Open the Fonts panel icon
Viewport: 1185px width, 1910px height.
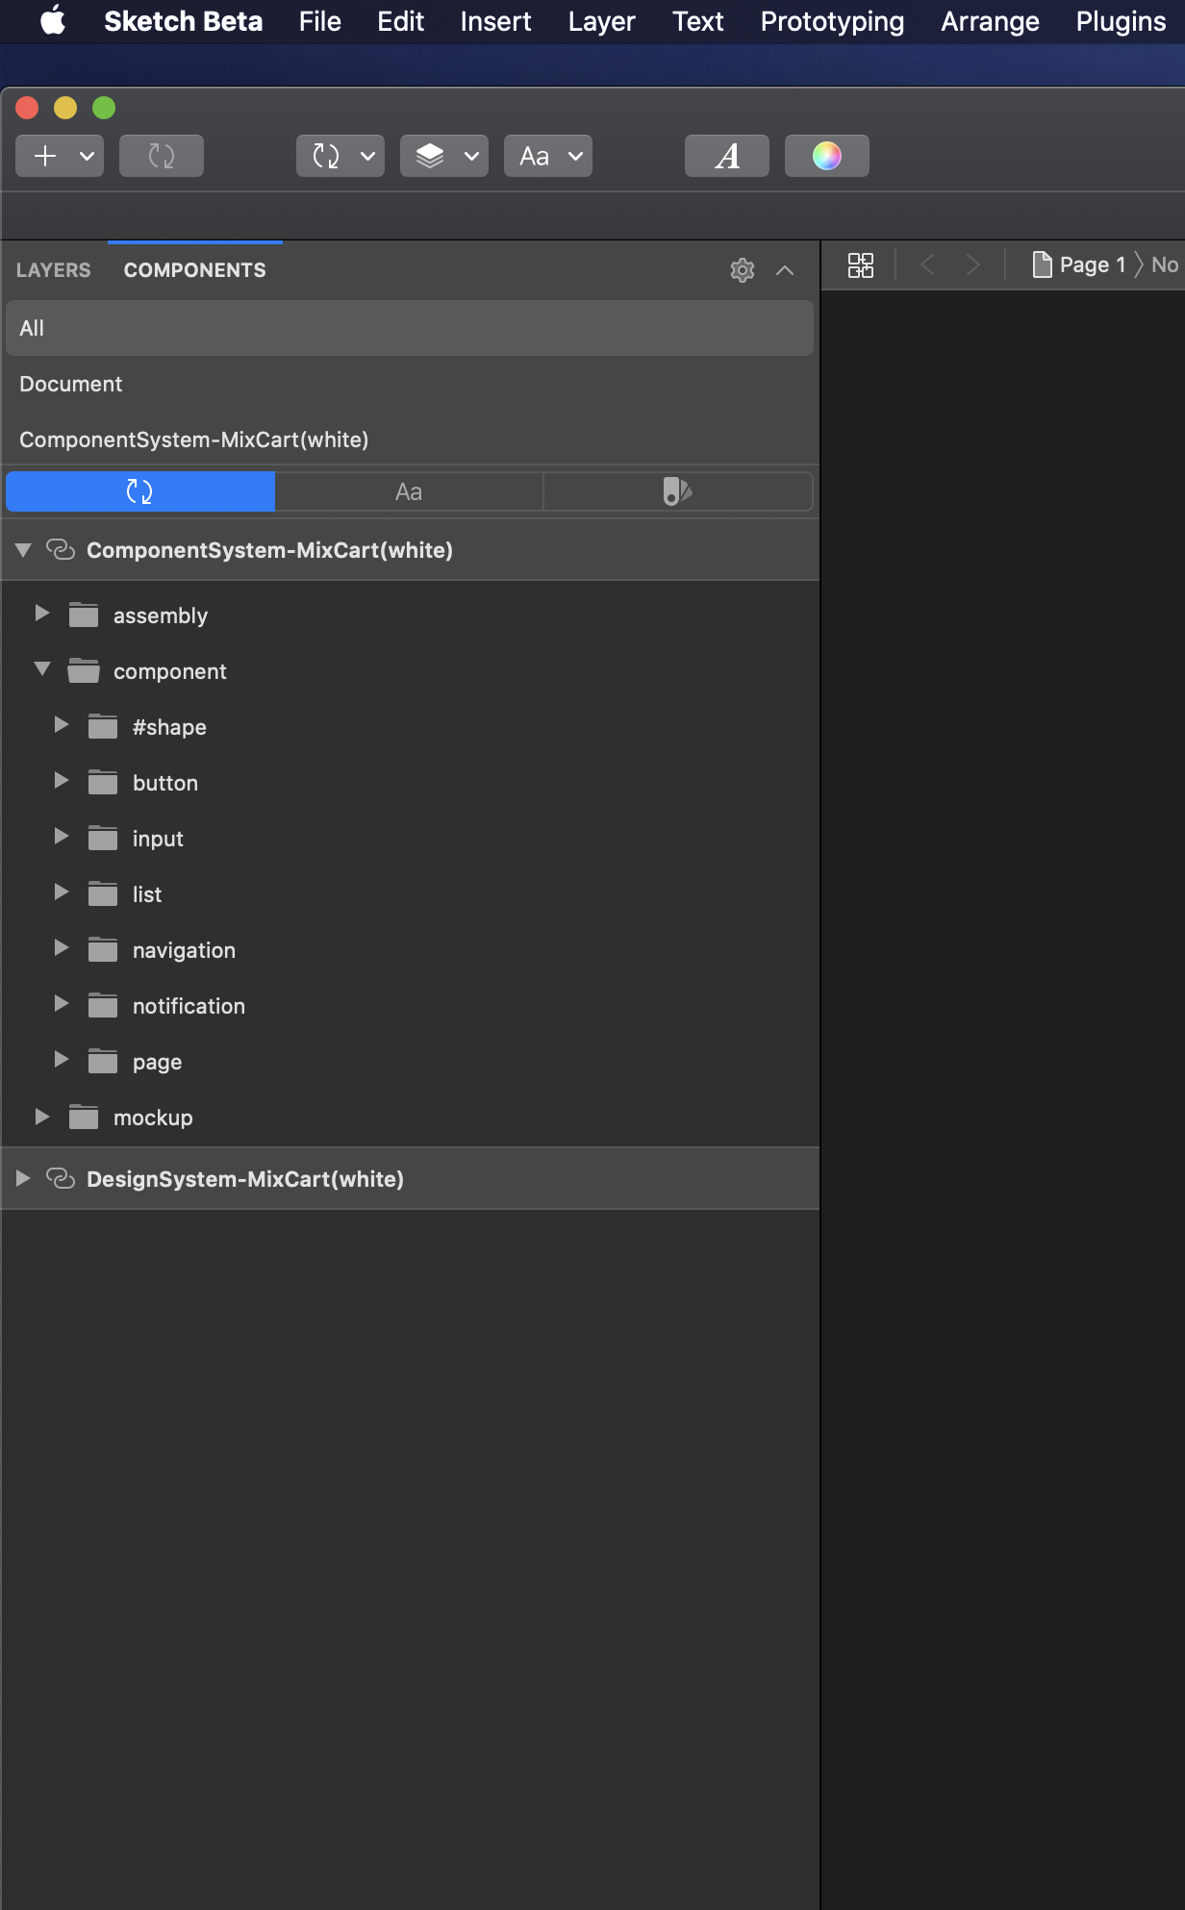click(727, 156)
